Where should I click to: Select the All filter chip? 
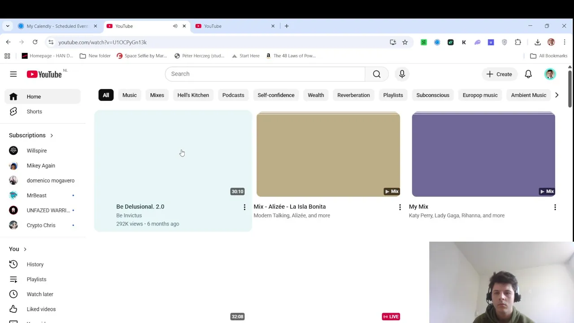pyautogui.click(x=106, y=95)
